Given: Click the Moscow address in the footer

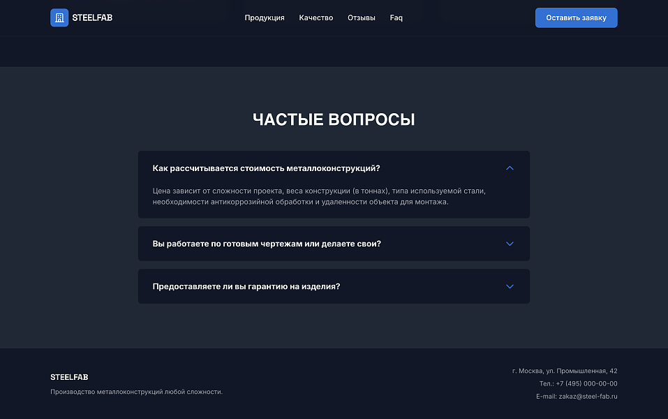Looking at the screenshot, I should (564, 371).
